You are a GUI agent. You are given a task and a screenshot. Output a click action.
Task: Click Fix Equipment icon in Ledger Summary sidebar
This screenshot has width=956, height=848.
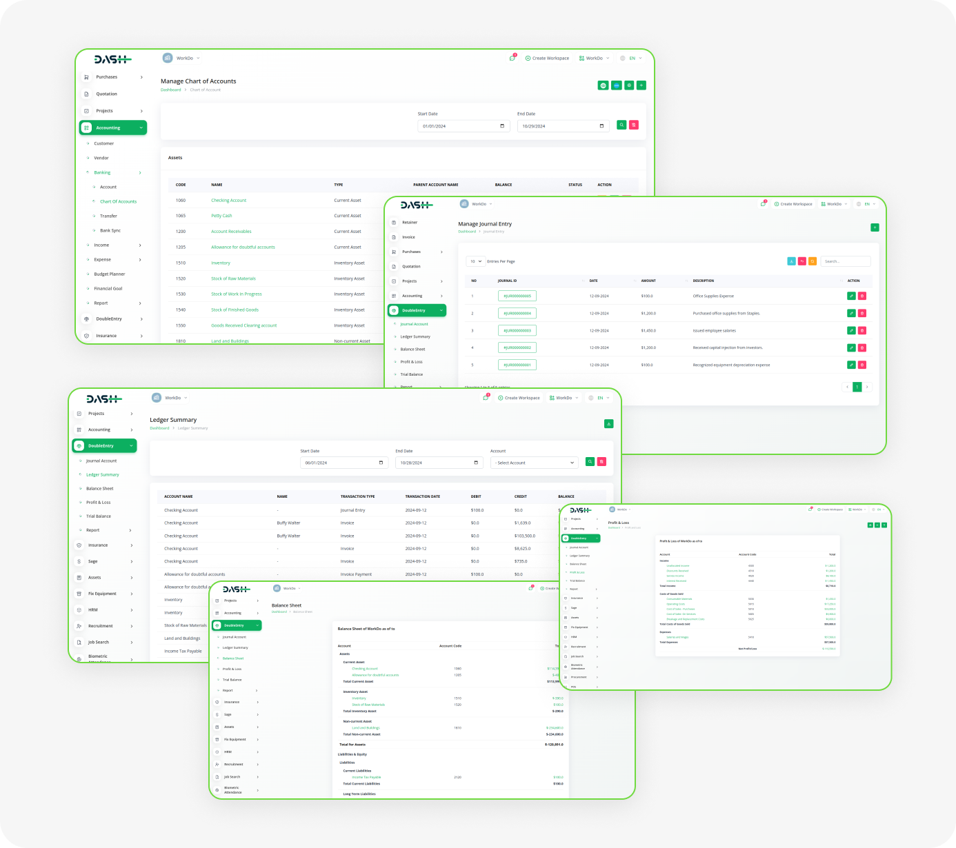pos(79,594)
